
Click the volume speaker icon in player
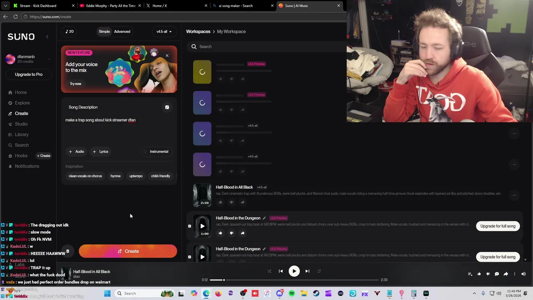[x=523, y=274]
